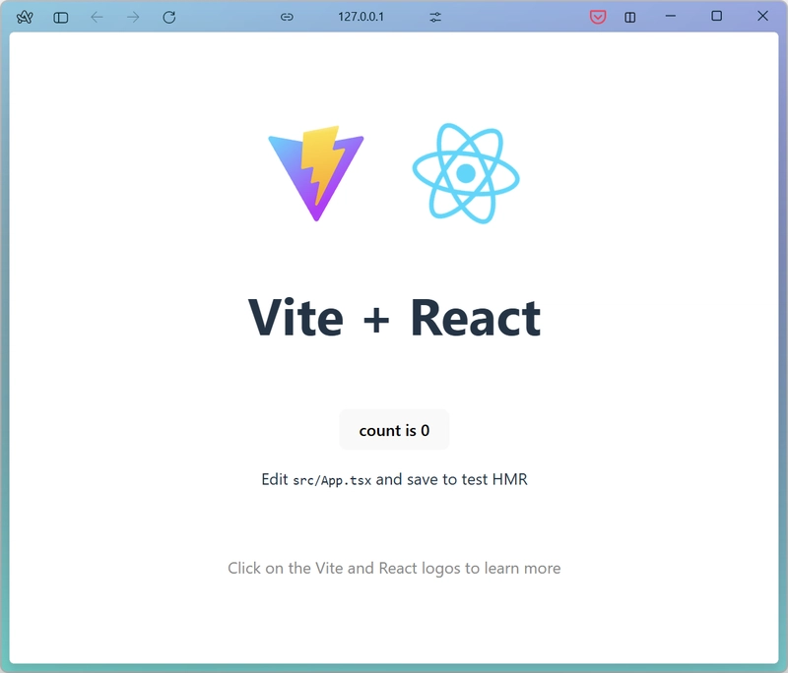788x673 pixels.
Task: Copy the page link using the chain icon
Action: [287, 17]
